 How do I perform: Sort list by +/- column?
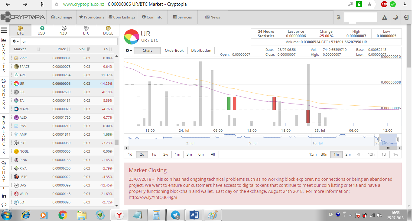point(108,49)
